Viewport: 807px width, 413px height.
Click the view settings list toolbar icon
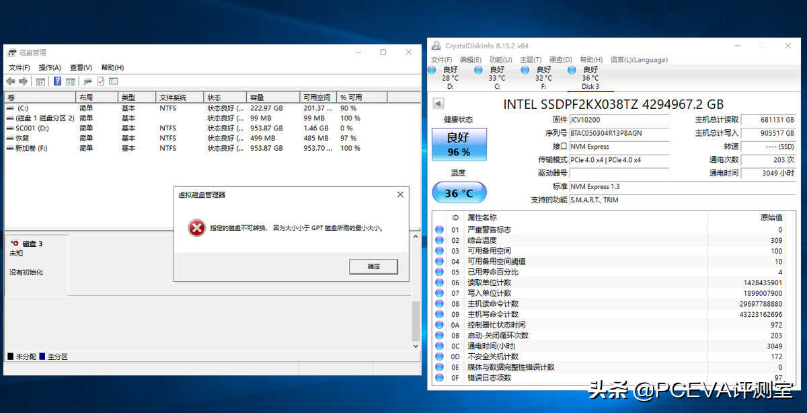(x=113, y=81)
